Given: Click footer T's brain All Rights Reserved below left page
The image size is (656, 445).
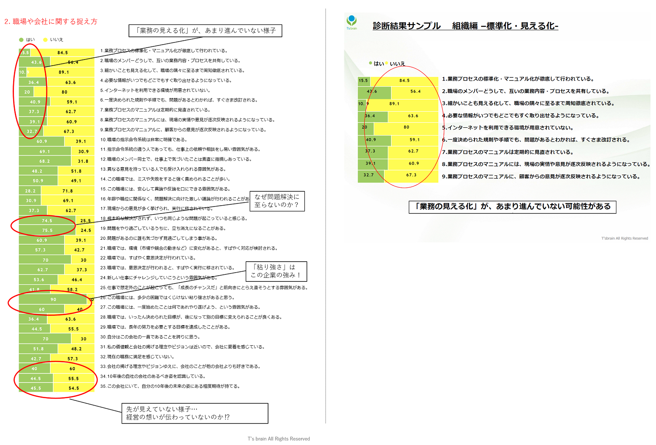Looking at the screenshot, I should (279, 439).
